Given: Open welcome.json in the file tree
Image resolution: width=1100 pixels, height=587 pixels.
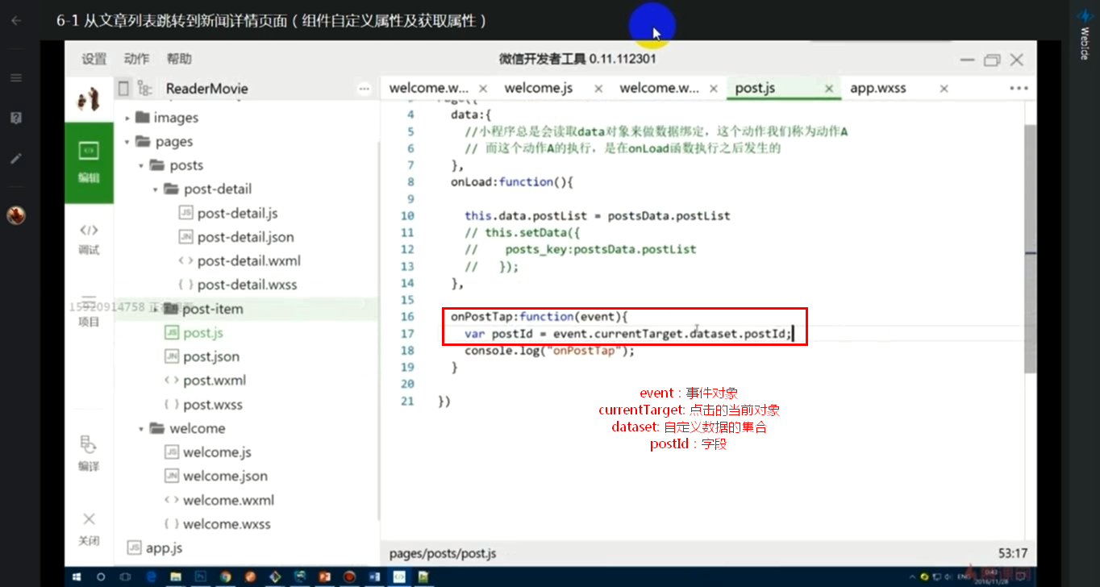Looking at the screenshot, I should point(225,476).
